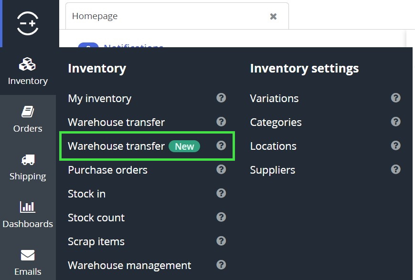415x280 pixels.
Task: Click help icon next to Suppliers
Action: pos(395,169)
